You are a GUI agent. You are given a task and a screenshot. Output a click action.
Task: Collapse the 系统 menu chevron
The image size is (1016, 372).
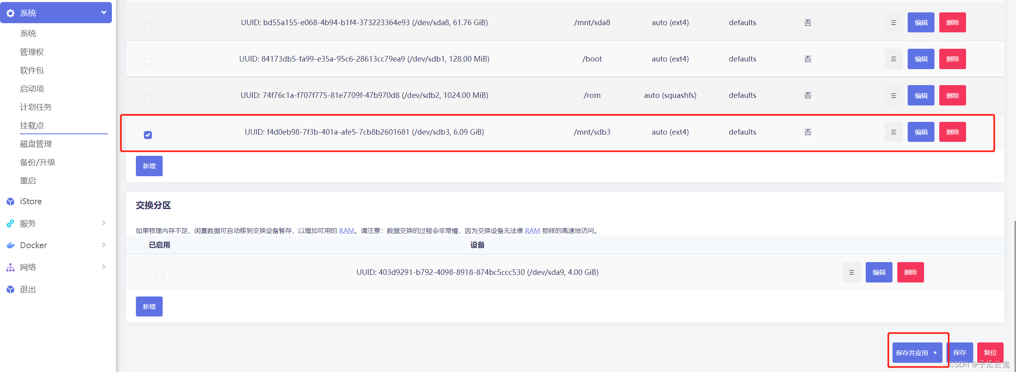[104, 12]
